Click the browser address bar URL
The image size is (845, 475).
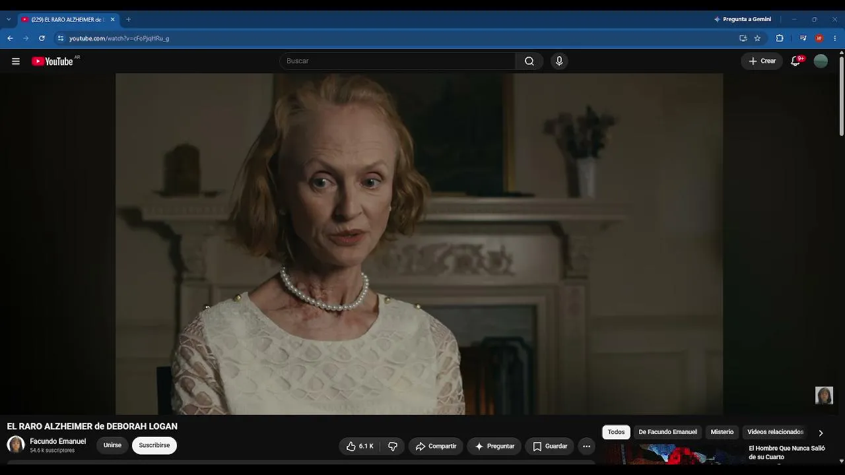click(119, 38)
